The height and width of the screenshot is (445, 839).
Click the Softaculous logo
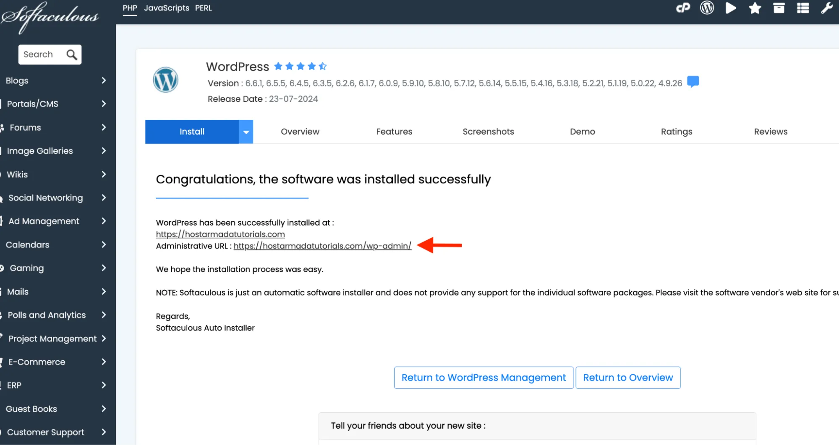[x=50, y=17]
